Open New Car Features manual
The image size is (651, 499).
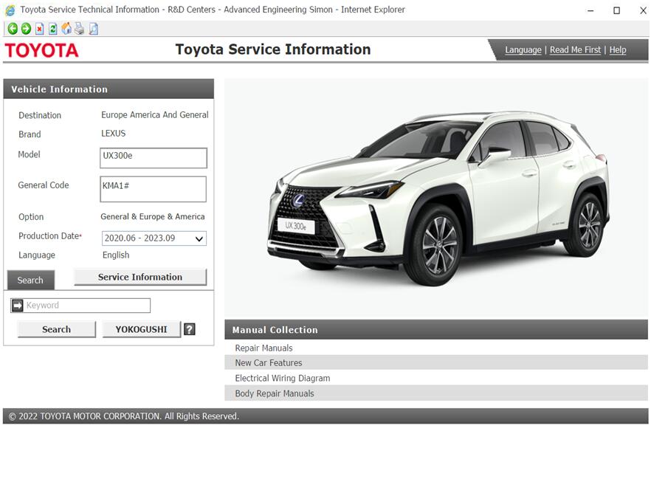269,363
